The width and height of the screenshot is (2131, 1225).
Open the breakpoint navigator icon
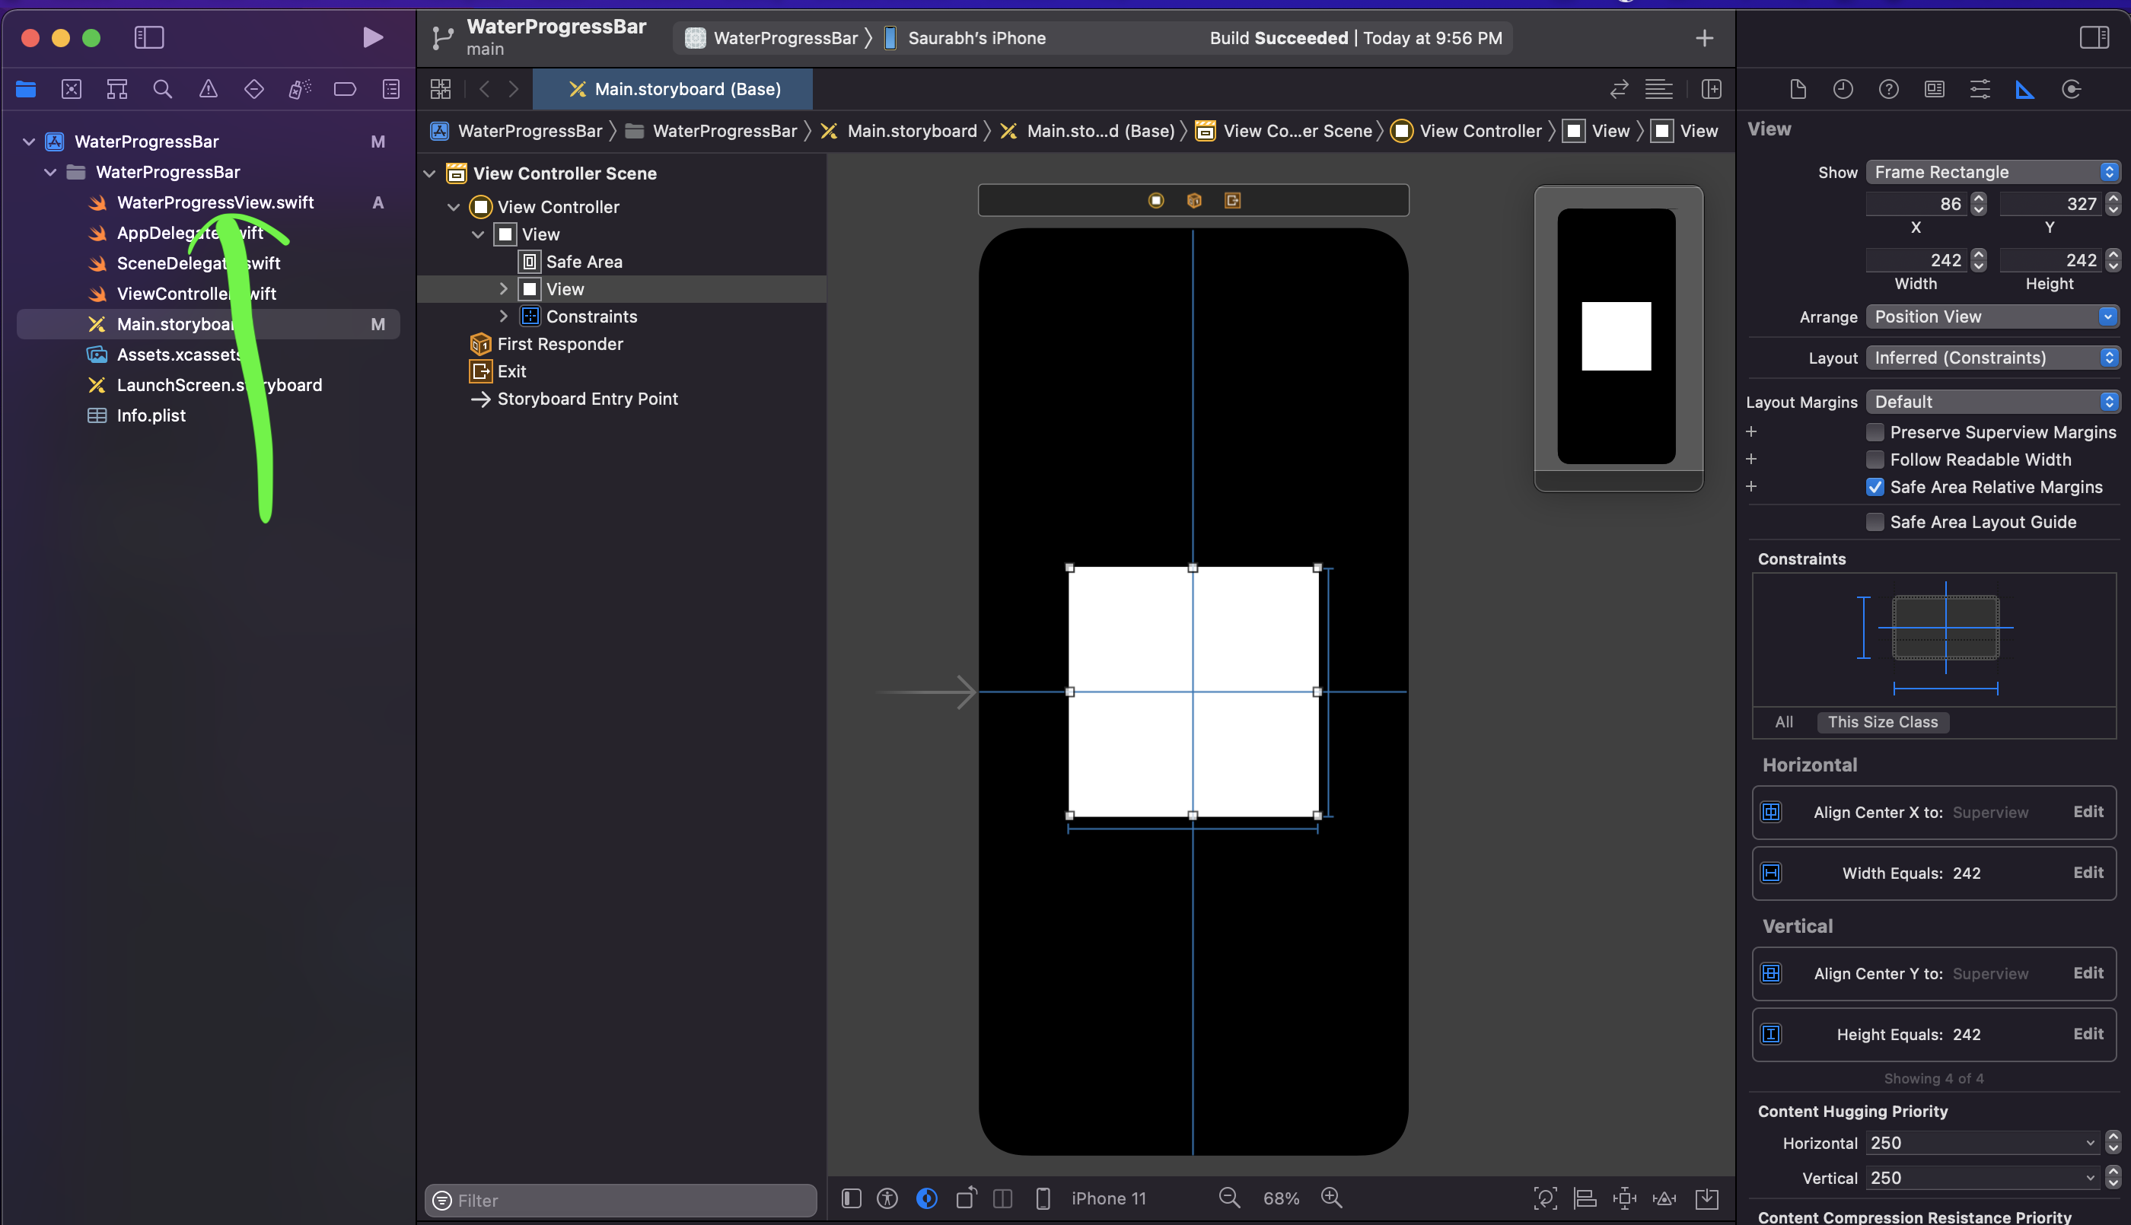[345, 89]
